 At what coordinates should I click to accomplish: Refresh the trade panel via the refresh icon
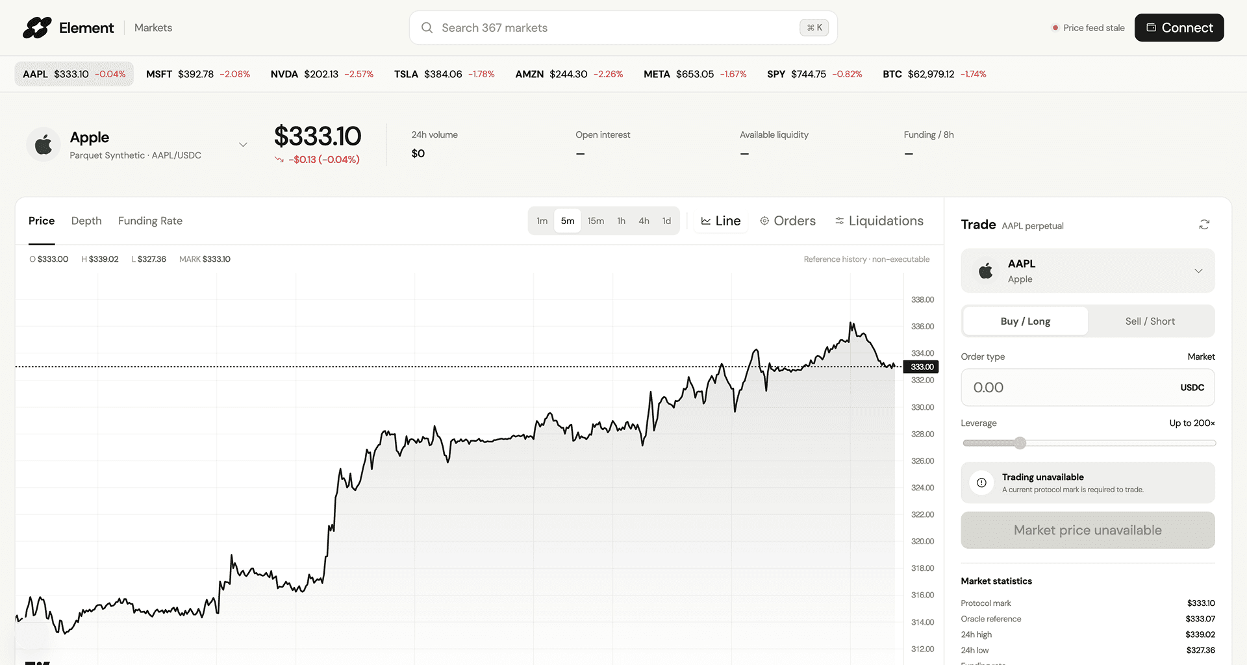[1204, 225]
